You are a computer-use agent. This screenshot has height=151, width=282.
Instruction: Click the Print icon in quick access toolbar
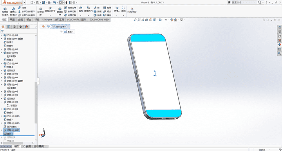coord(49,2)
